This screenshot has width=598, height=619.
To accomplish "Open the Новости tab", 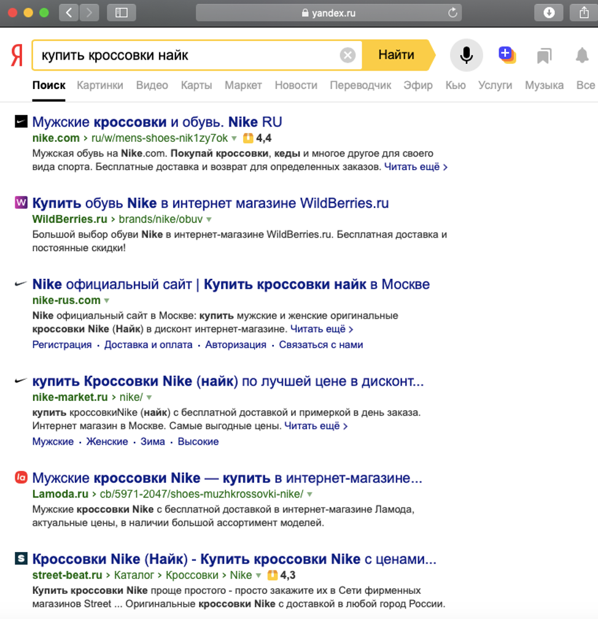I will [x=296, y=85].
